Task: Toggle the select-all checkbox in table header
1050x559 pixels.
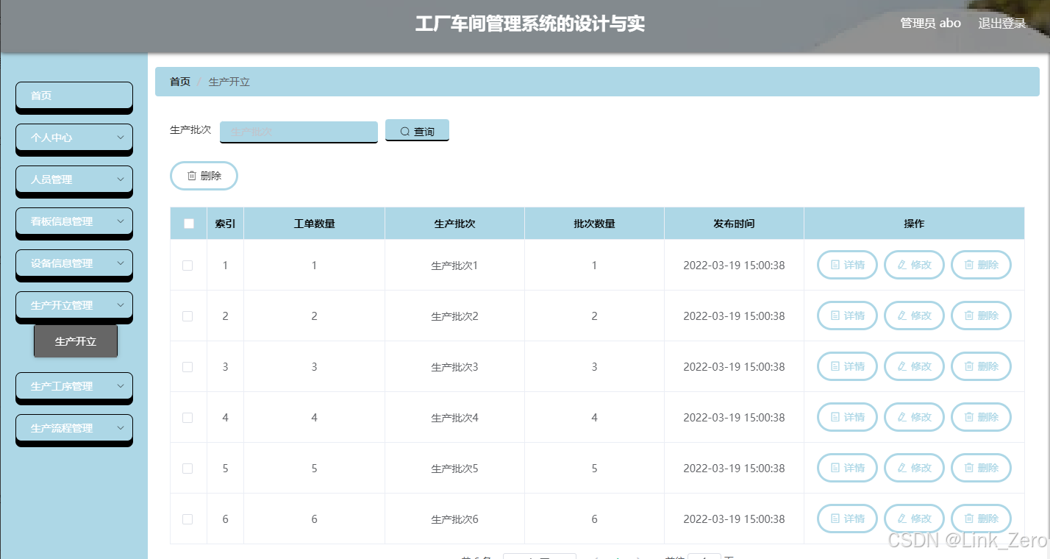Action: pos(187,223)
